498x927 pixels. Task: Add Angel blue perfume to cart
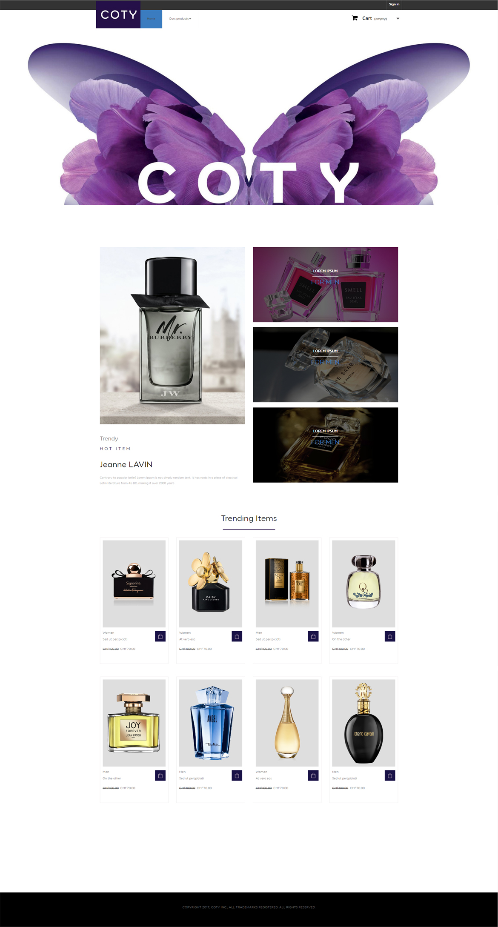coord(237,775)
